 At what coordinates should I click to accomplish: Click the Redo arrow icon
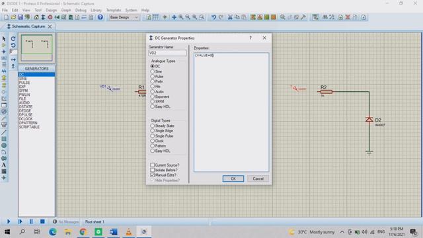221,17
